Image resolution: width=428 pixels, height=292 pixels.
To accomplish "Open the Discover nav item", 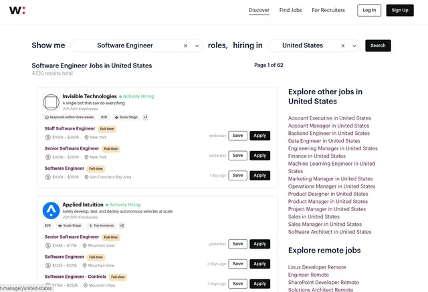I will [259, 11].
